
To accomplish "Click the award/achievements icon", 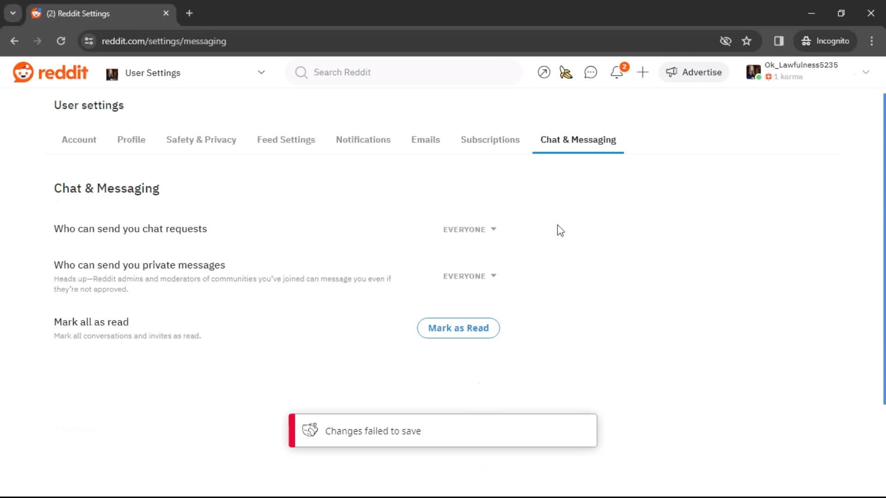I will point(565,72).
